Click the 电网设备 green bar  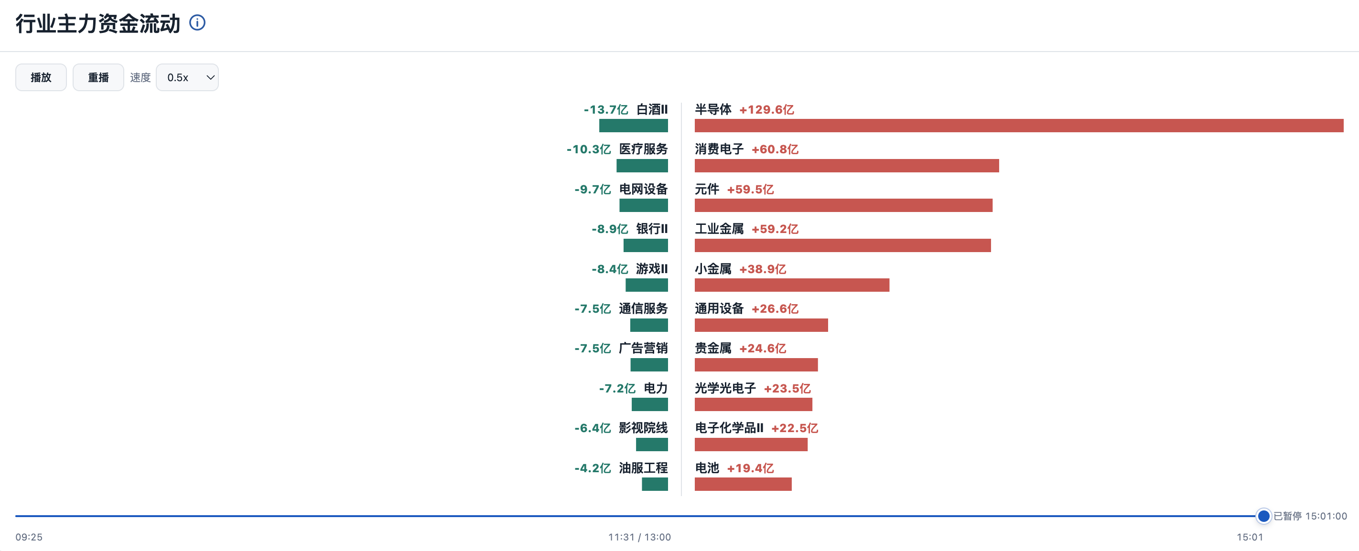click(644, 205)
